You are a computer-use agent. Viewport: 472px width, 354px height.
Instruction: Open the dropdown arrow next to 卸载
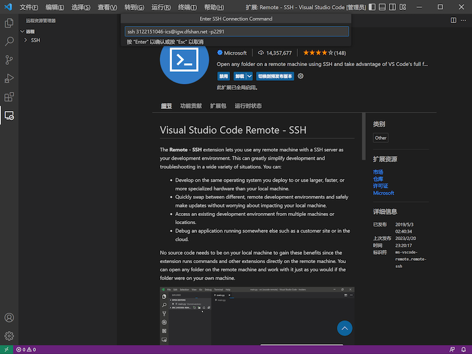point(250,76)
